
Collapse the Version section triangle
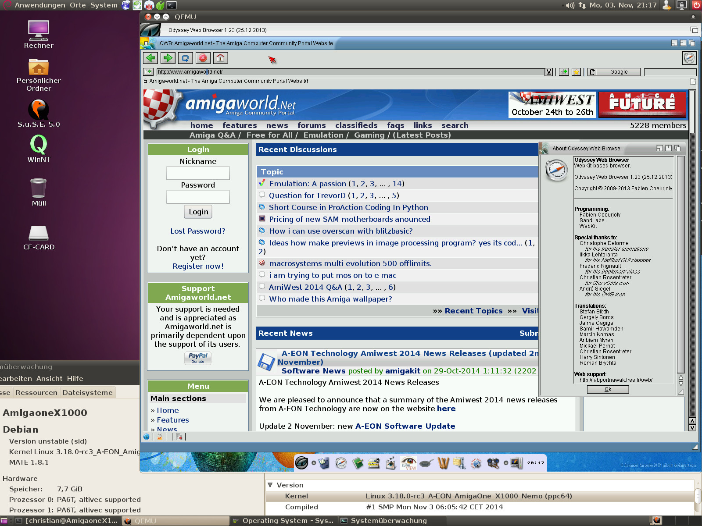pos(270,485)
